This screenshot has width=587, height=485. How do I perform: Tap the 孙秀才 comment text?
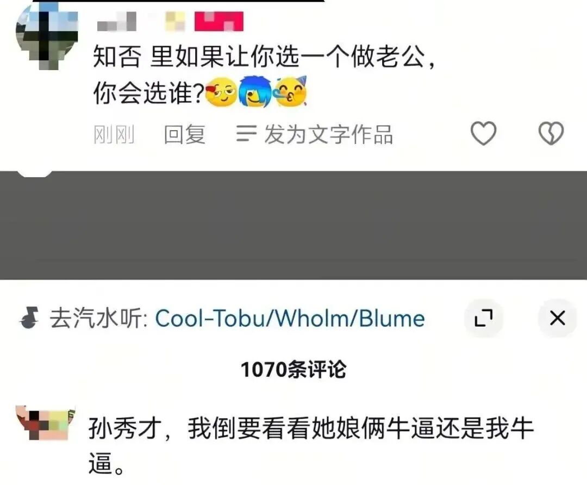tap(311, 445)
